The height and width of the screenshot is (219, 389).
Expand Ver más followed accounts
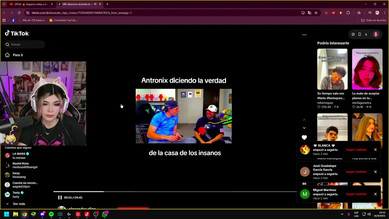point(16,204)
